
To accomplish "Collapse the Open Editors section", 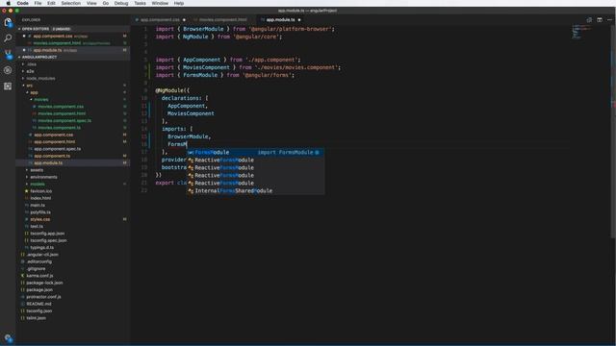I will coord(19,29).
